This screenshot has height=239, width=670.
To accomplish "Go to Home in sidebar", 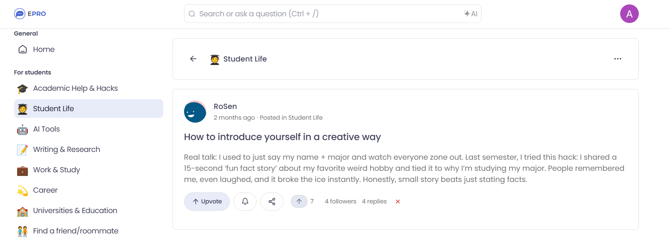I will point(44,49).
